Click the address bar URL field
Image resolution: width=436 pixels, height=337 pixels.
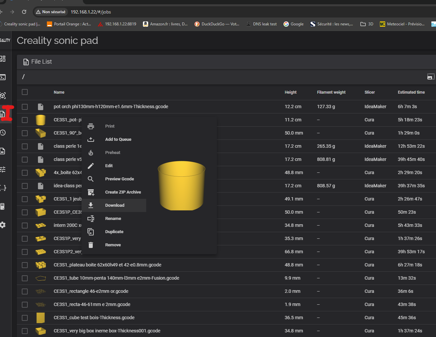(x=91, y=12)
